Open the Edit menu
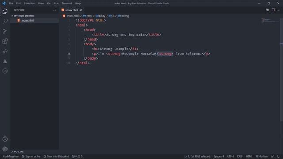The height and width of the screenshot is (159, 283). (18, 3)
